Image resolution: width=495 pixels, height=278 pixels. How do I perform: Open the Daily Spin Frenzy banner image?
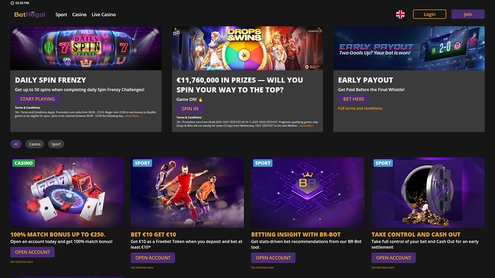click(x=86, y=48)
